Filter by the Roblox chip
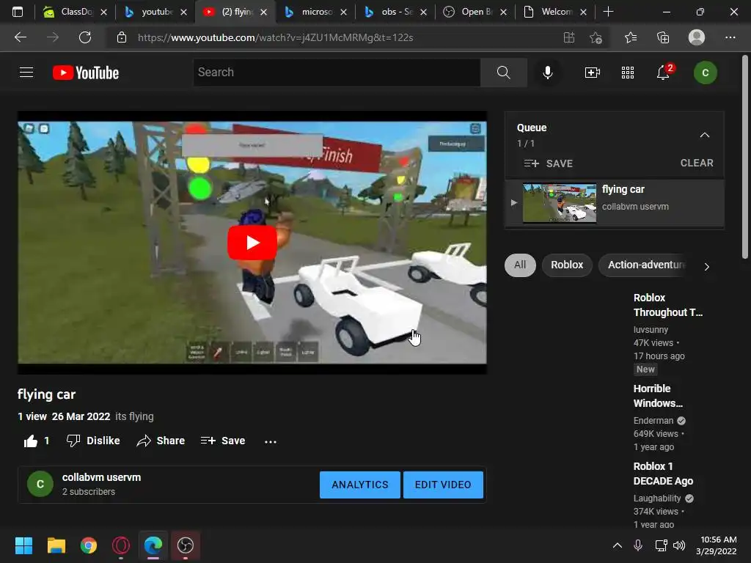 (567, 265)
